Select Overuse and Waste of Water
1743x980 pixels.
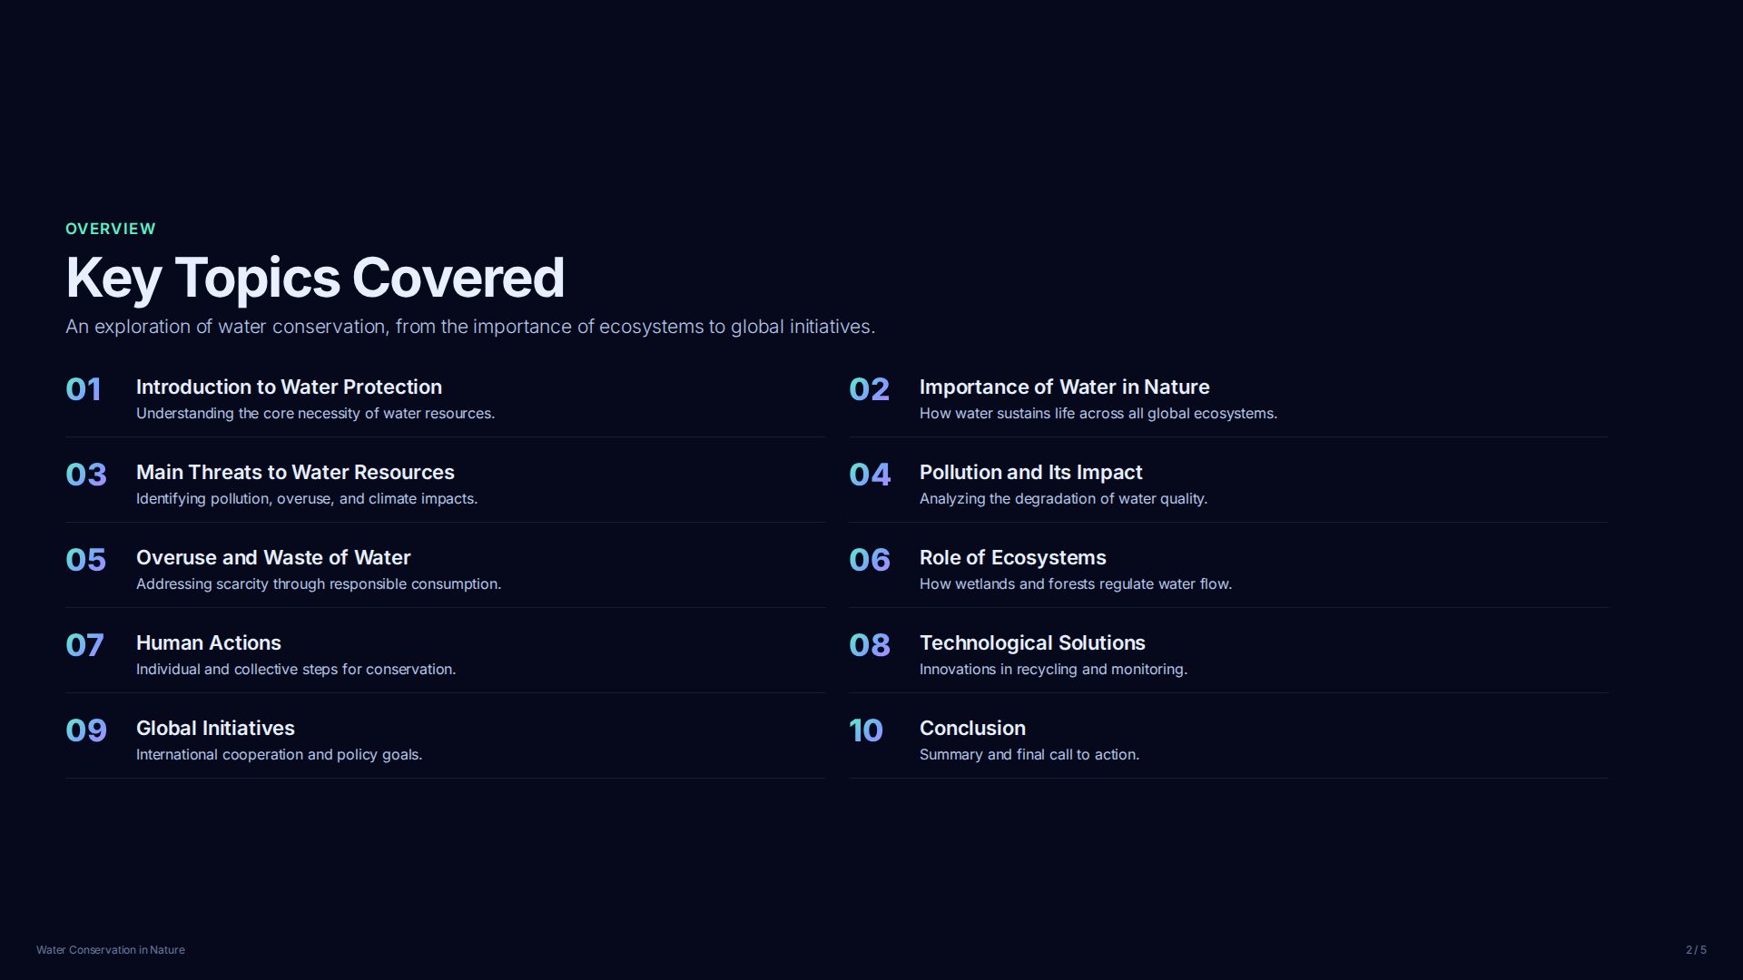[x=273, y=558]
